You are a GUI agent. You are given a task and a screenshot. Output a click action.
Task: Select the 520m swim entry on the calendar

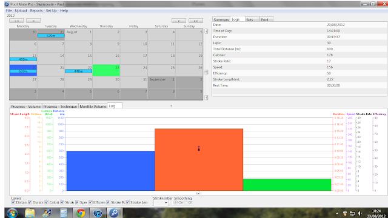click(x=51, y=36)
